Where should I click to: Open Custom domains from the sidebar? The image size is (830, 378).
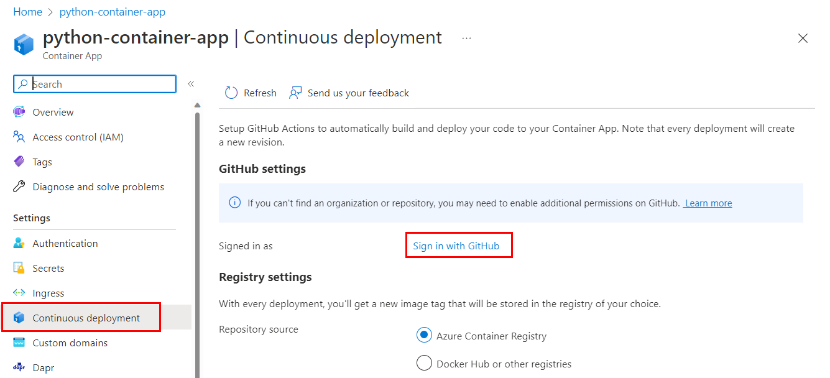tap(70, 343)
